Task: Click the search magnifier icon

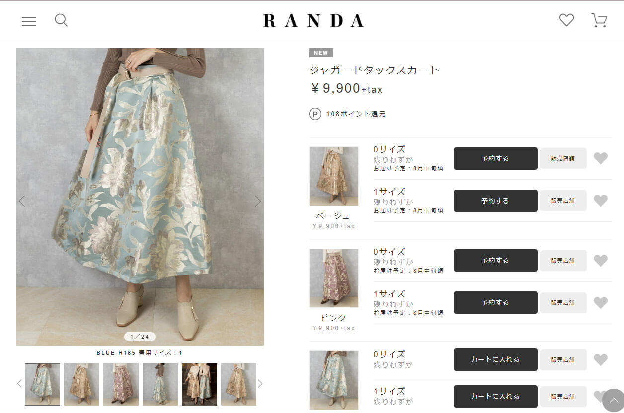Action: click(x=61, y=20)
